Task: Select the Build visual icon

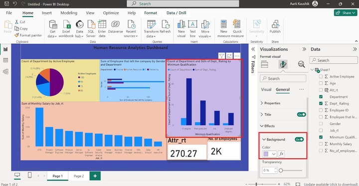Action: [264, 65]
